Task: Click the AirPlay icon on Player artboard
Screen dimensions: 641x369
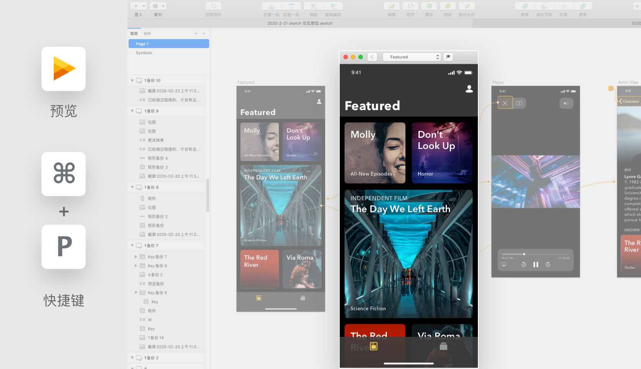Action: pos(504,265)
